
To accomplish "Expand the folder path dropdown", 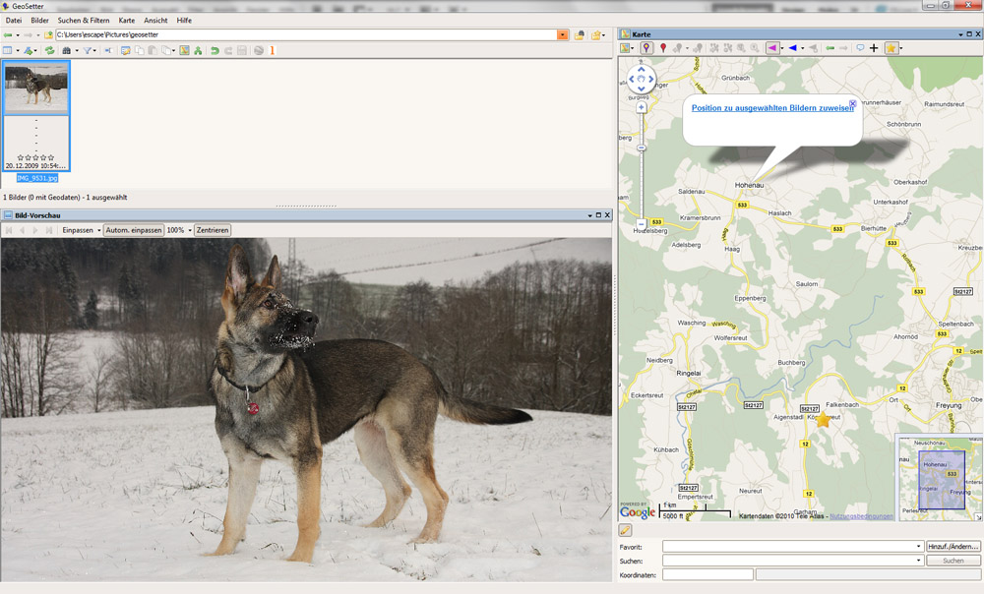I will coord(562,35).
